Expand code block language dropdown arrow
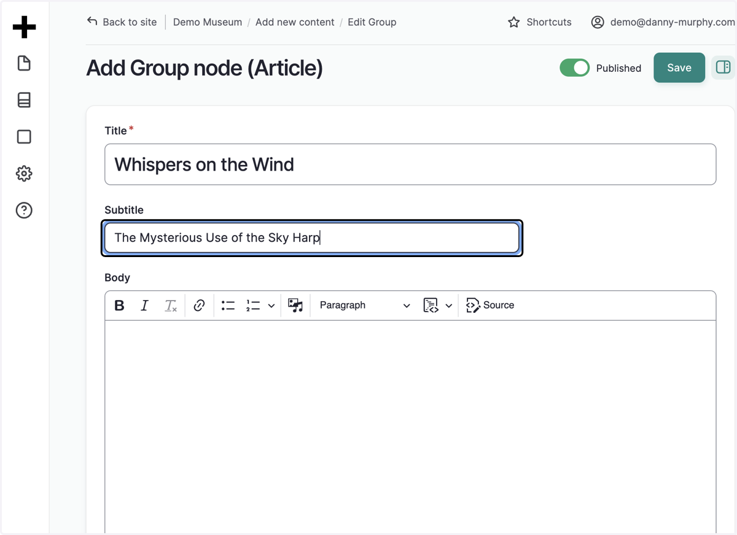 448,306
